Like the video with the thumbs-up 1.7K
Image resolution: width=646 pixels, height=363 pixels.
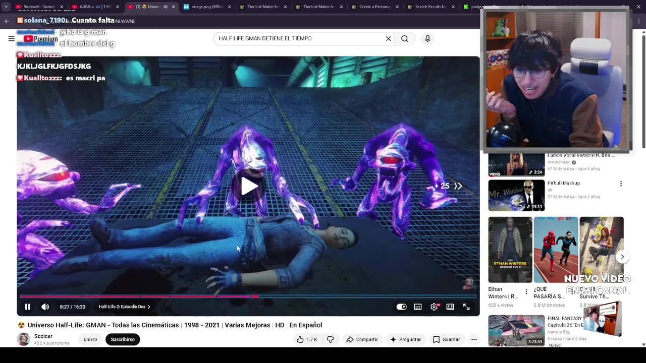pos(307,339)
